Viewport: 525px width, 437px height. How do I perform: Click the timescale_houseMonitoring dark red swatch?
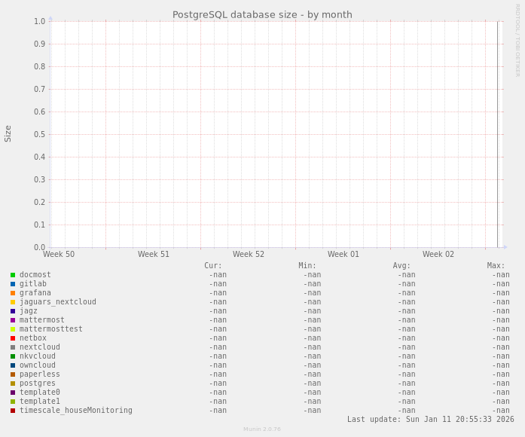[13, 411]
